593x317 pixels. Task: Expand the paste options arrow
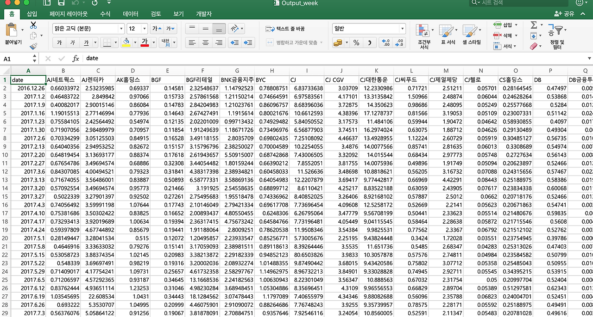22,30
